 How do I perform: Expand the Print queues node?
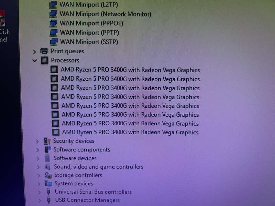click(x=34, y=52)
